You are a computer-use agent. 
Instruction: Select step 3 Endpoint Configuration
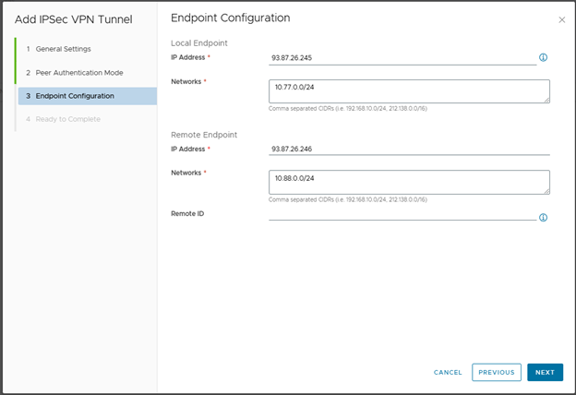[75, 96]
